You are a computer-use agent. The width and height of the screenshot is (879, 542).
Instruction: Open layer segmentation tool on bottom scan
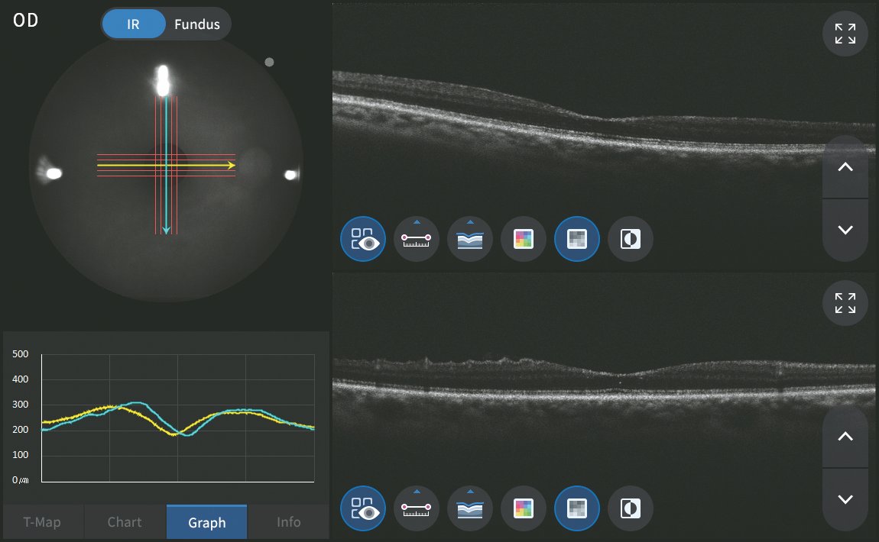coord(470,508)
